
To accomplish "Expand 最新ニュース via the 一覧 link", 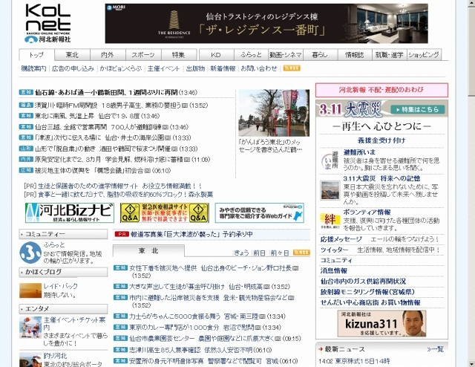I will pos(436,348).
